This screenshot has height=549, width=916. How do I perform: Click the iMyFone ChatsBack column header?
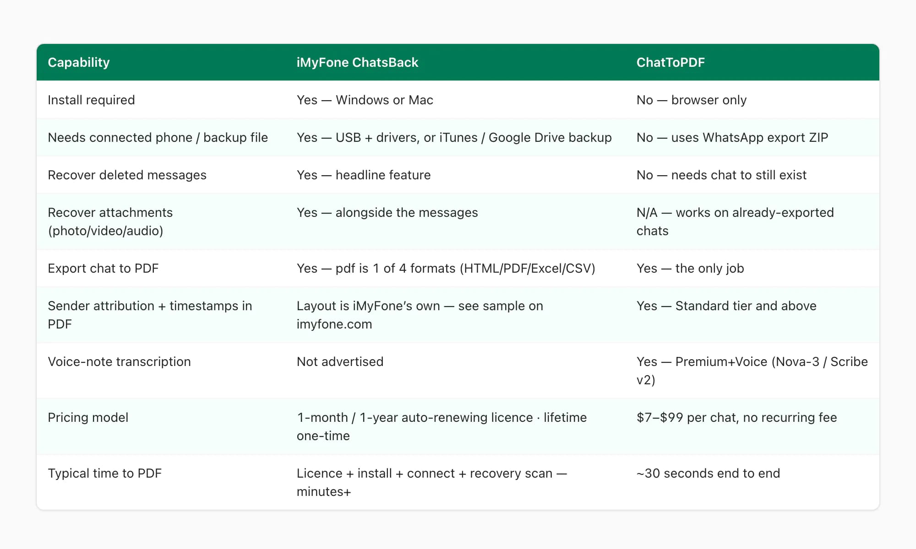click(x=357, y=62)
